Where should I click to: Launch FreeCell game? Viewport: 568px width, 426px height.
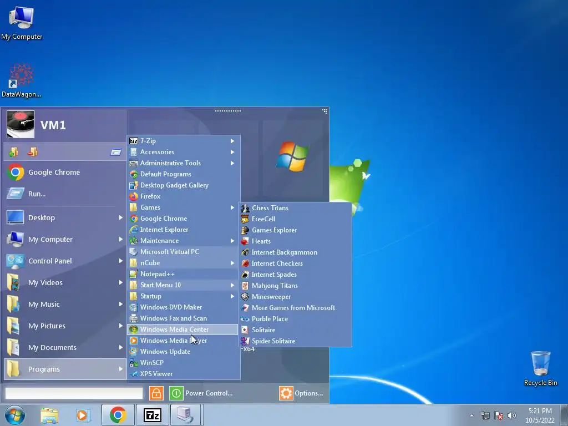tap(295, 219)
